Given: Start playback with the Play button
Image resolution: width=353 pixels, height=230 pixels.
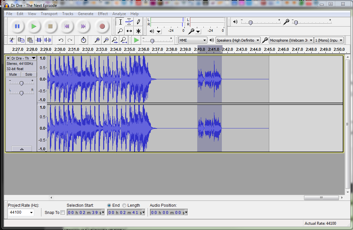Looking at the screenshot, I should [34, 26].
